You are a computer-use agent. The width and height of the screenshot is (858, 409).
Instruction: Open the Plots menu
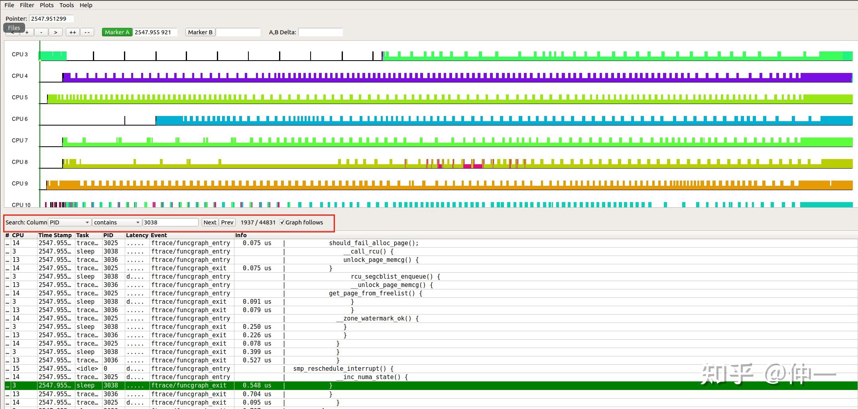(x=47, y=5)
